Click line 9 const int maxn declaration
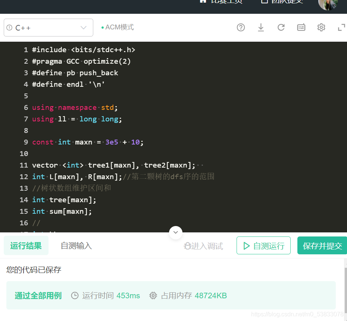347x321 pixels. (88, 142)
